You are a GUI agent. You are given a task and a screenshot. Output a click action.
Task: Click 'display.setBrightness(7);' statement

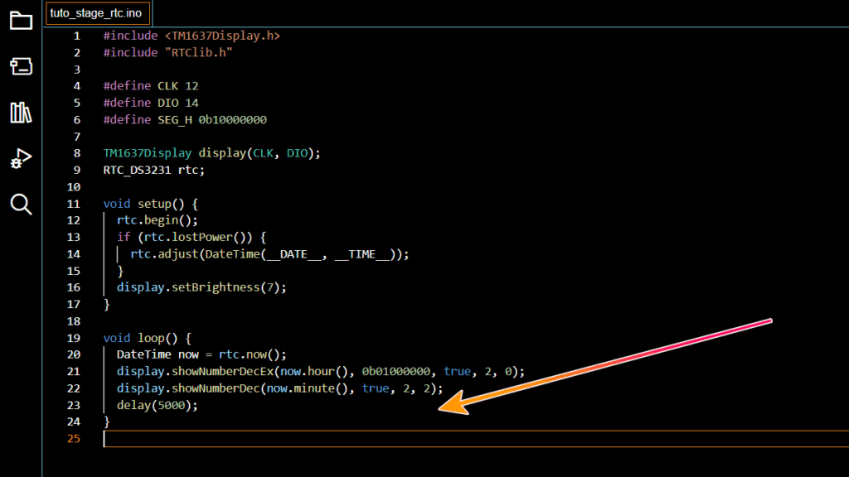[x=201, y=287]
